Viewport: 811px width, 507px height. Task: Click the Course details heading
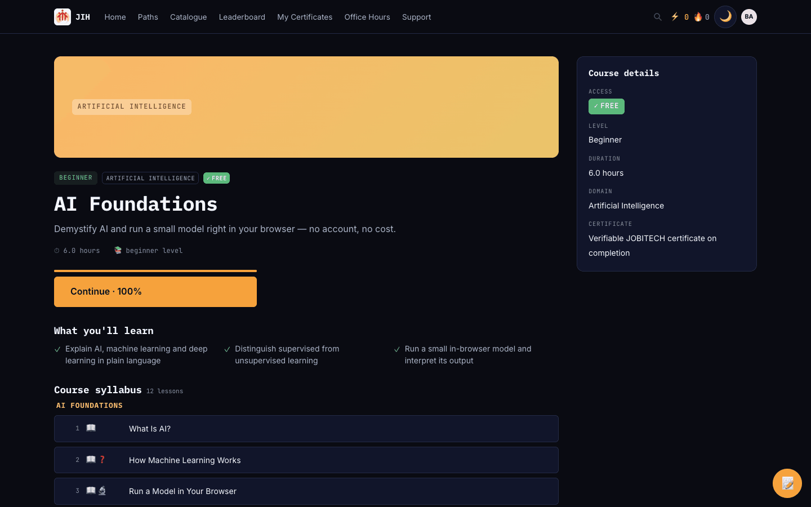[x=624, y=73]
